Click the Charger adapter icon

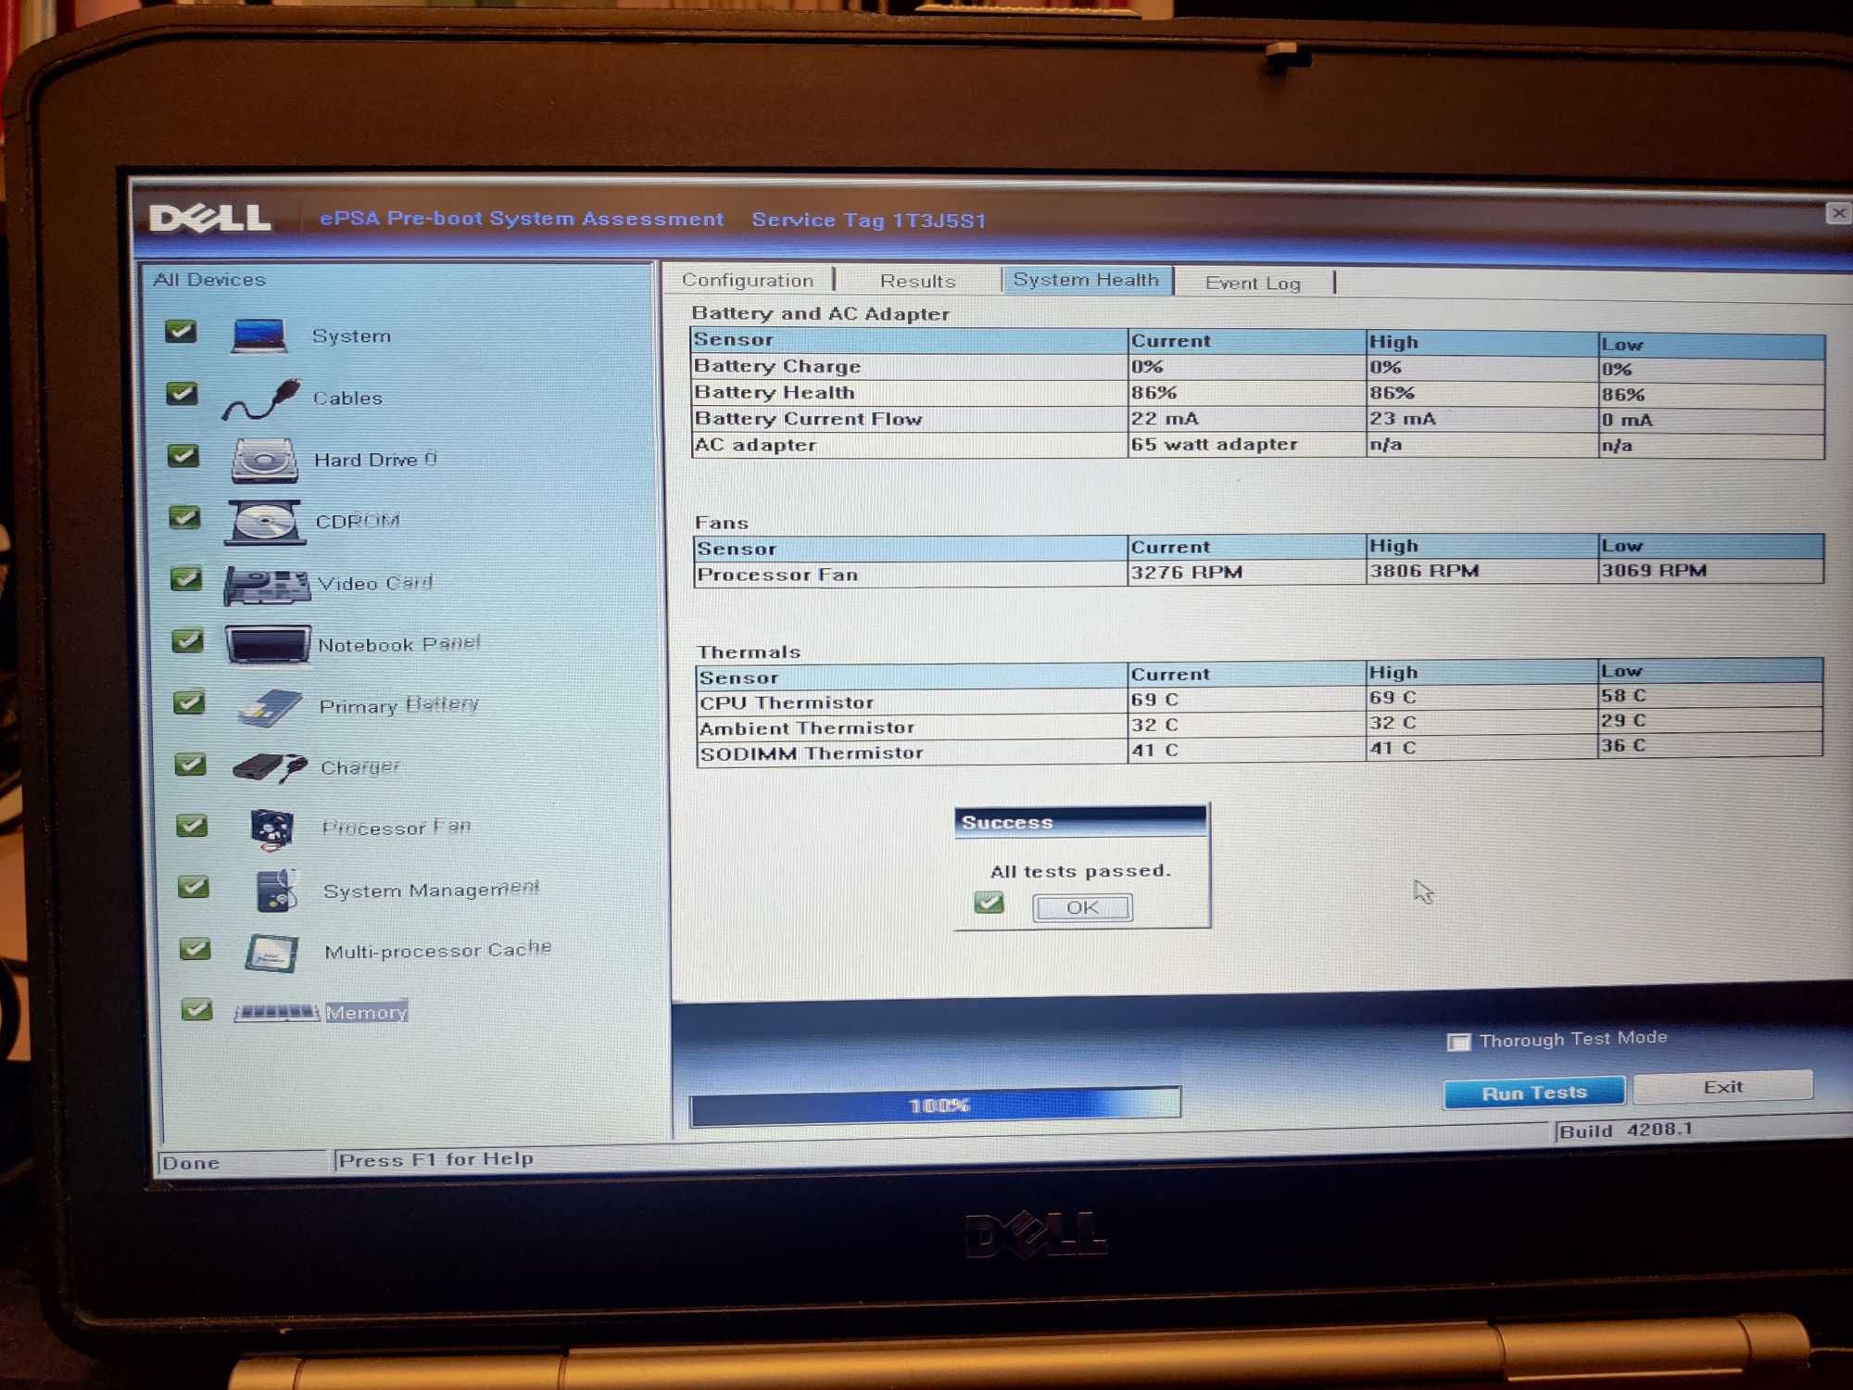[x=270, y=767]
